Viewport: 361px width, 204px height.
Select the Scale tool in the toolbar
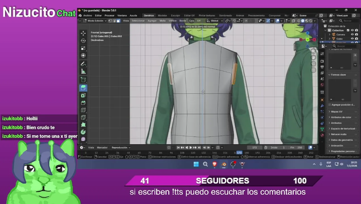pos(83,48)
